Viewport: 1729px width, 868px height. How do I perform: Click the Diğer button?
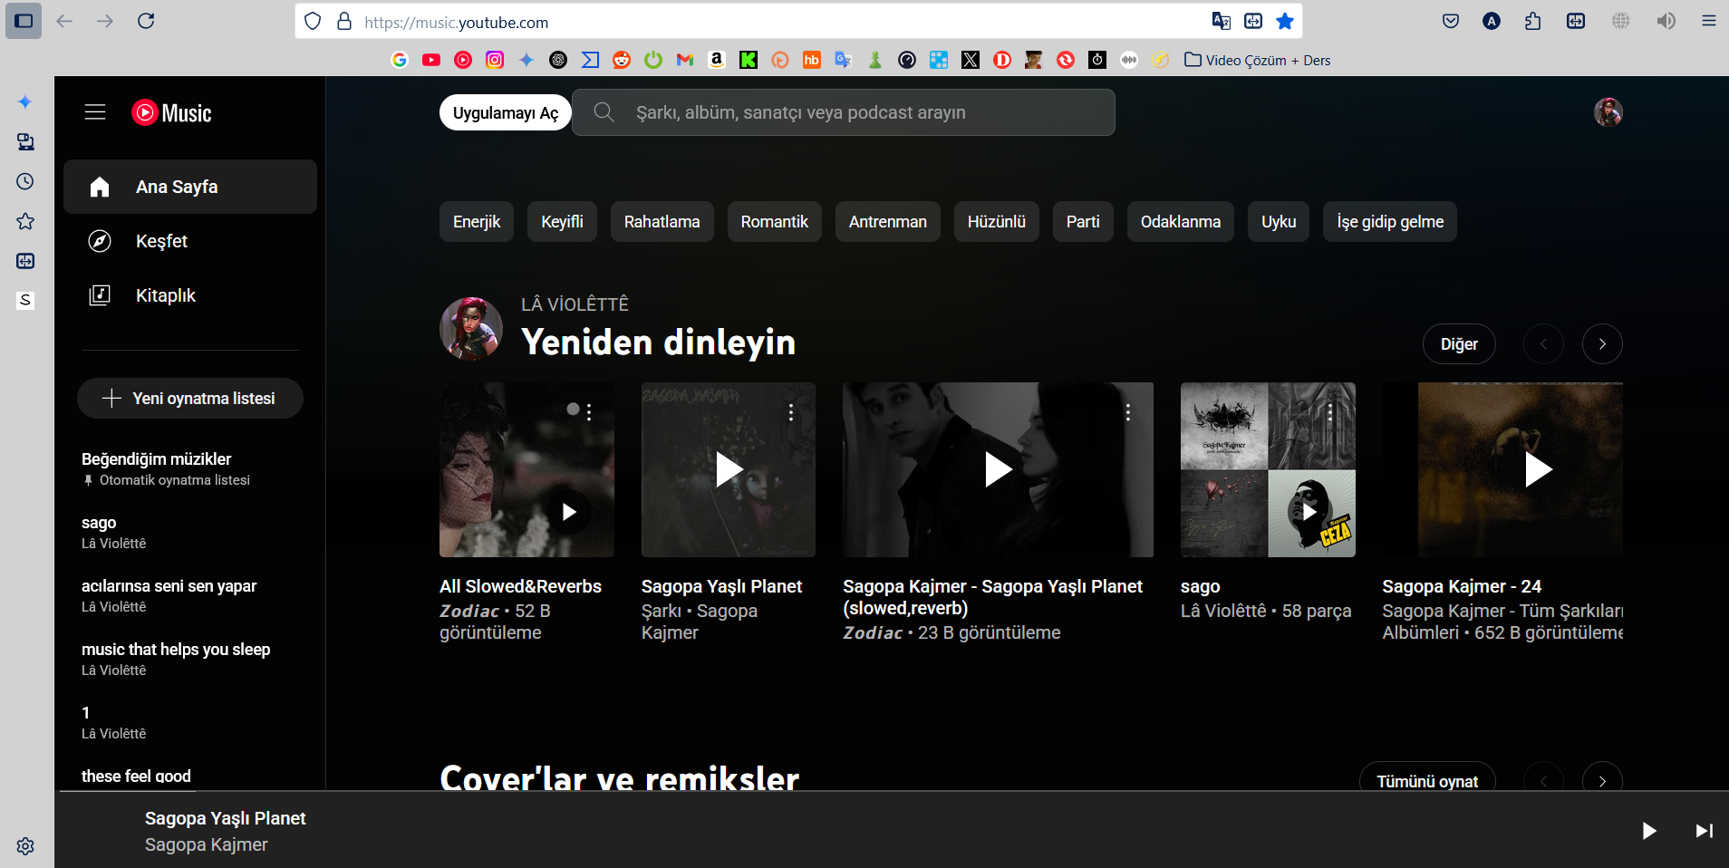click(x=1458, y=344)
